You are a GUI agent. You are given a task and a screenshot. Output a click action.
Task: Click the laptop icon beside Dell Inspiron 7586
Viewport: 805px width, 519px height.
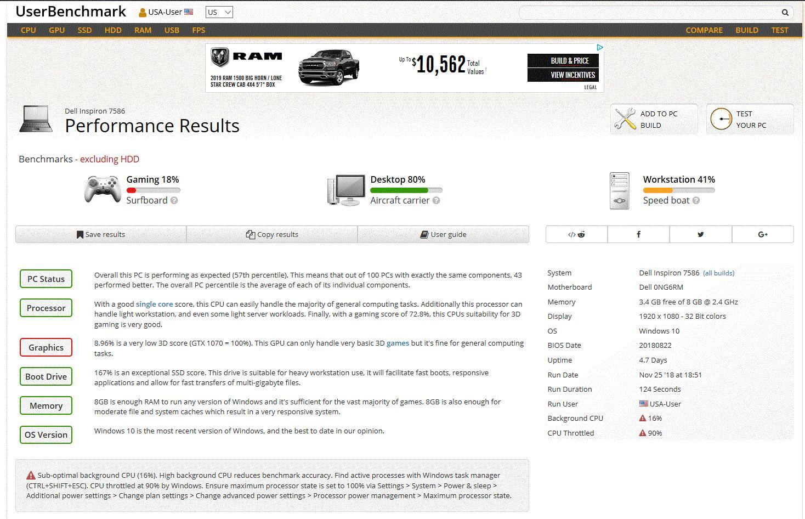[x=36, y=119]
